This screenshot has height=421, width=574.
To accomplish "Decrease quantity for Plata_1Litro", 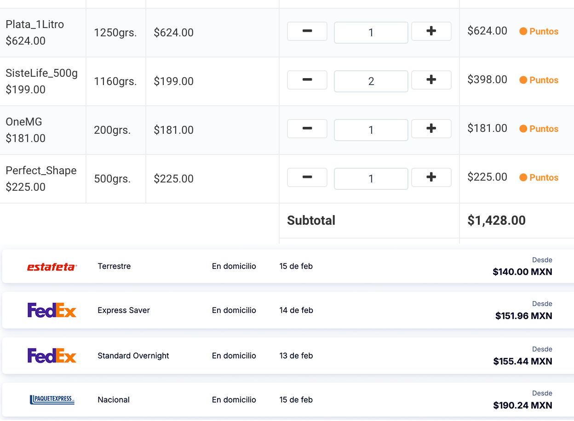I will pyautogui.click(x=307, y=31).
